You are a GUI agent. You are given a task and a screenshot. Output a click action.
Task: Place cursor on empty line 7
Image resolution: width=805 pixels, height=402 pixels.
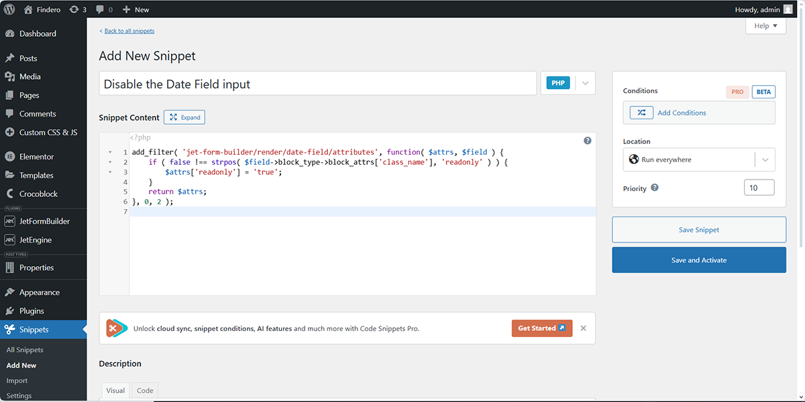(362, 212)
